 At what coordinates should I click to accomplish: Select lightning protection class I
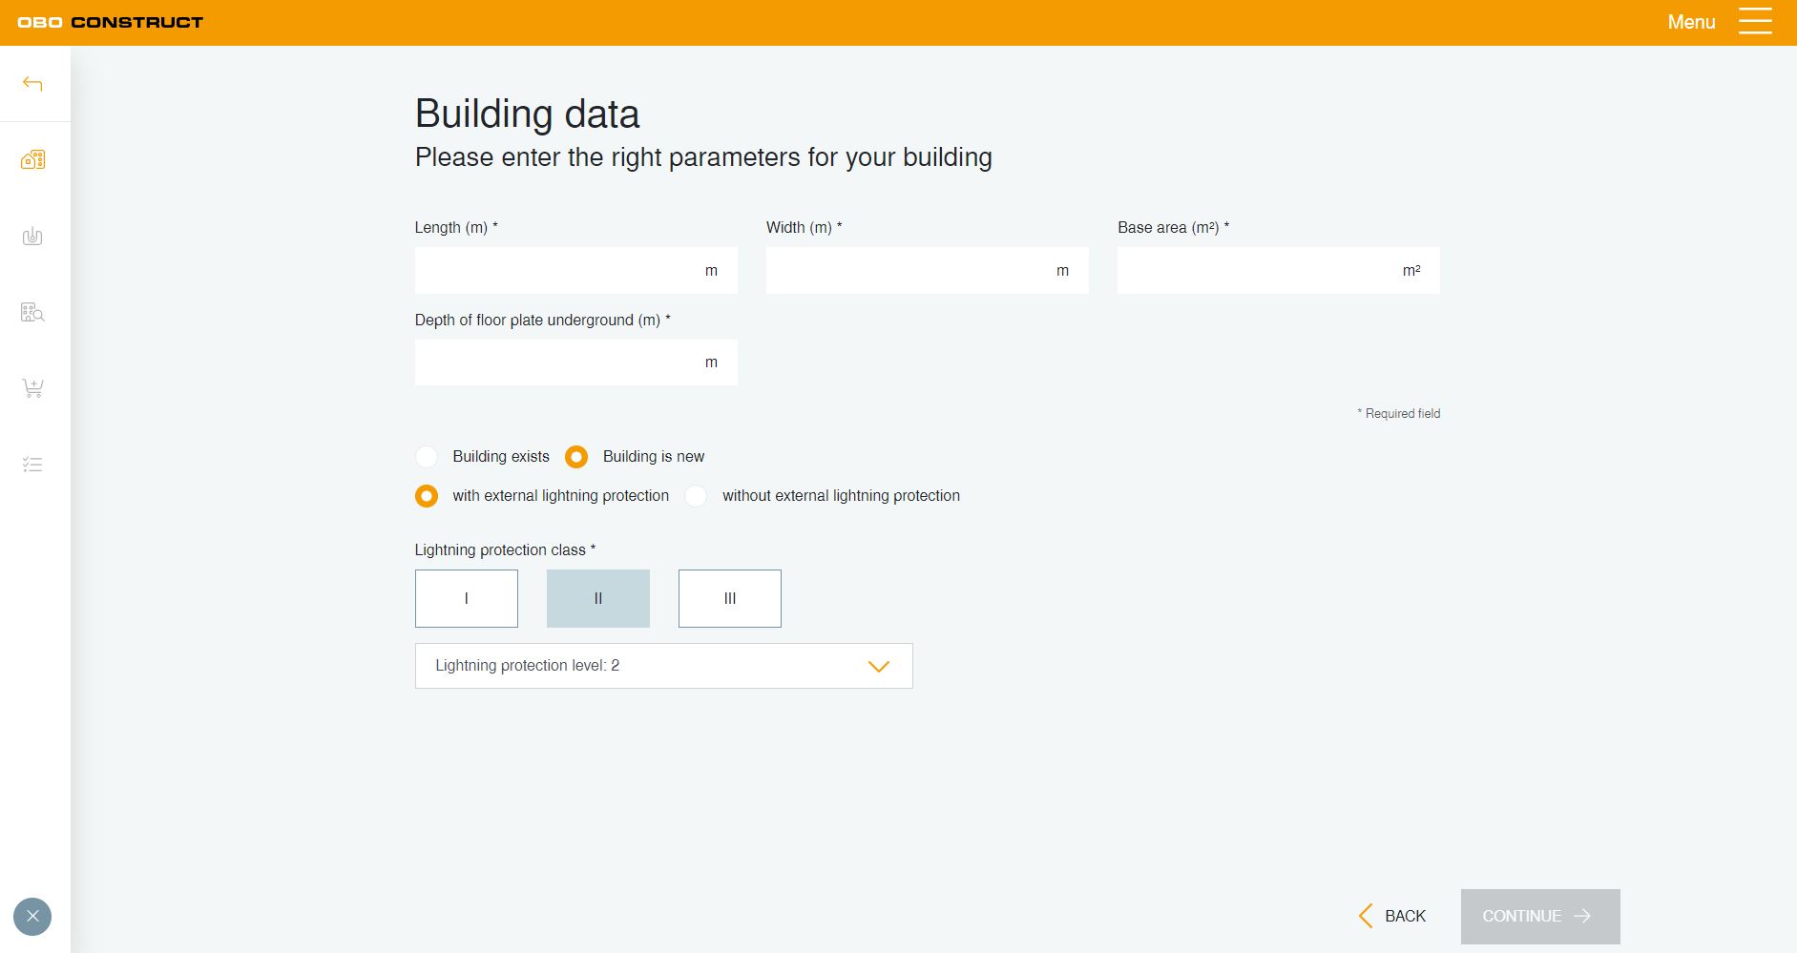pos(467,598)
